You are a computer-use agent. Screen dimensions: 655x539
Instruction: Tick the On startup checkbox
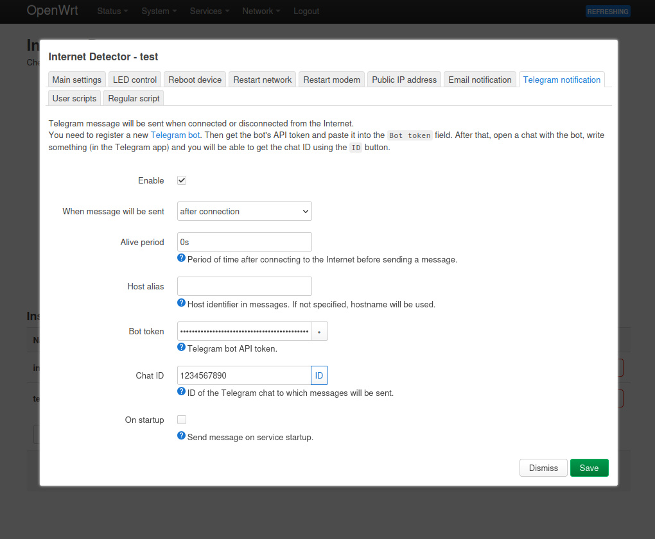point(182,420)
